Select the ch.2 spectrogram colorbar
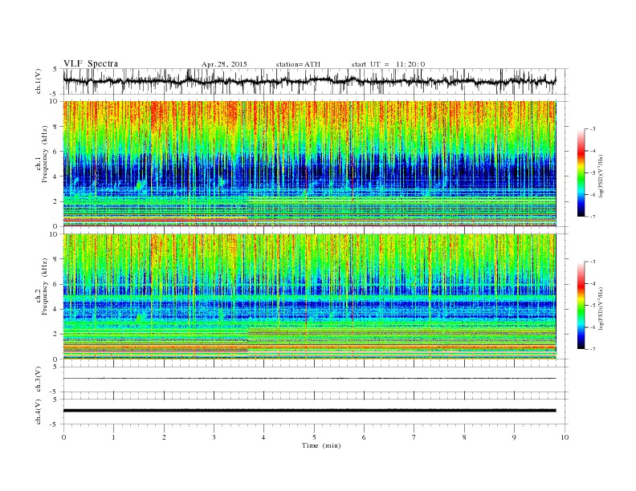636x491 pixels. (581, 306)
